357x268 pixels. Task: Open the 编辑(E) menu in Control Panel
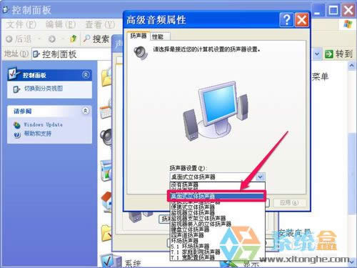[x=61, y=24]
